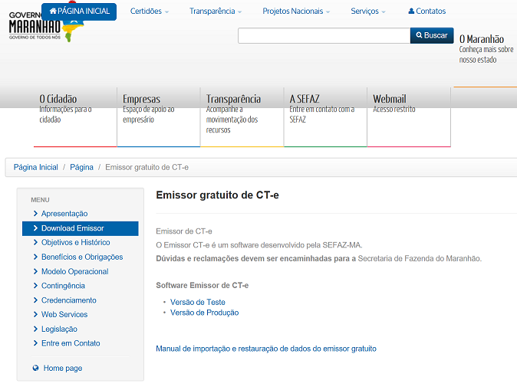Viewport: 517px width, 390px height.
Task: Expand the Serviços dropdown menu
Action: (368, 11)
